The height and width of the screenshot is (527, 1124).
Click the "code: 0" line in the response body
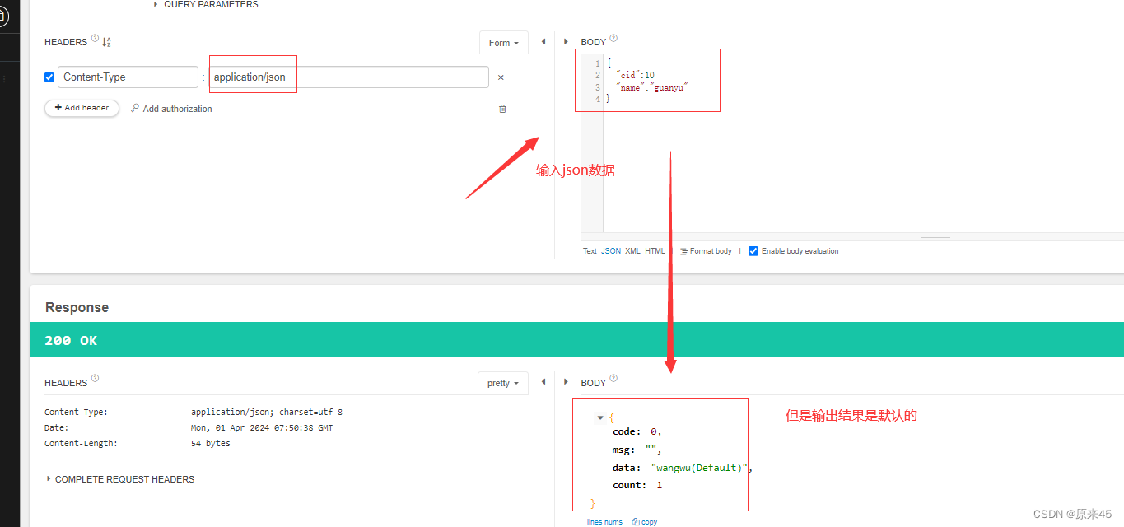[x=637, y=431]
